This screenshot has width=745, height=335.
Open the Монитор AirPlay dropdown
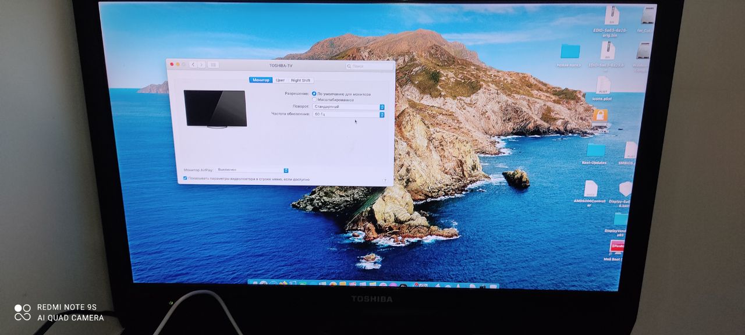(x=252, y=170)
